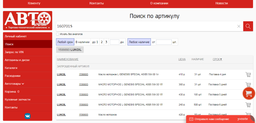Click the days 'дн.' input box
256x123 pixels.
click(x=114, y=42)
